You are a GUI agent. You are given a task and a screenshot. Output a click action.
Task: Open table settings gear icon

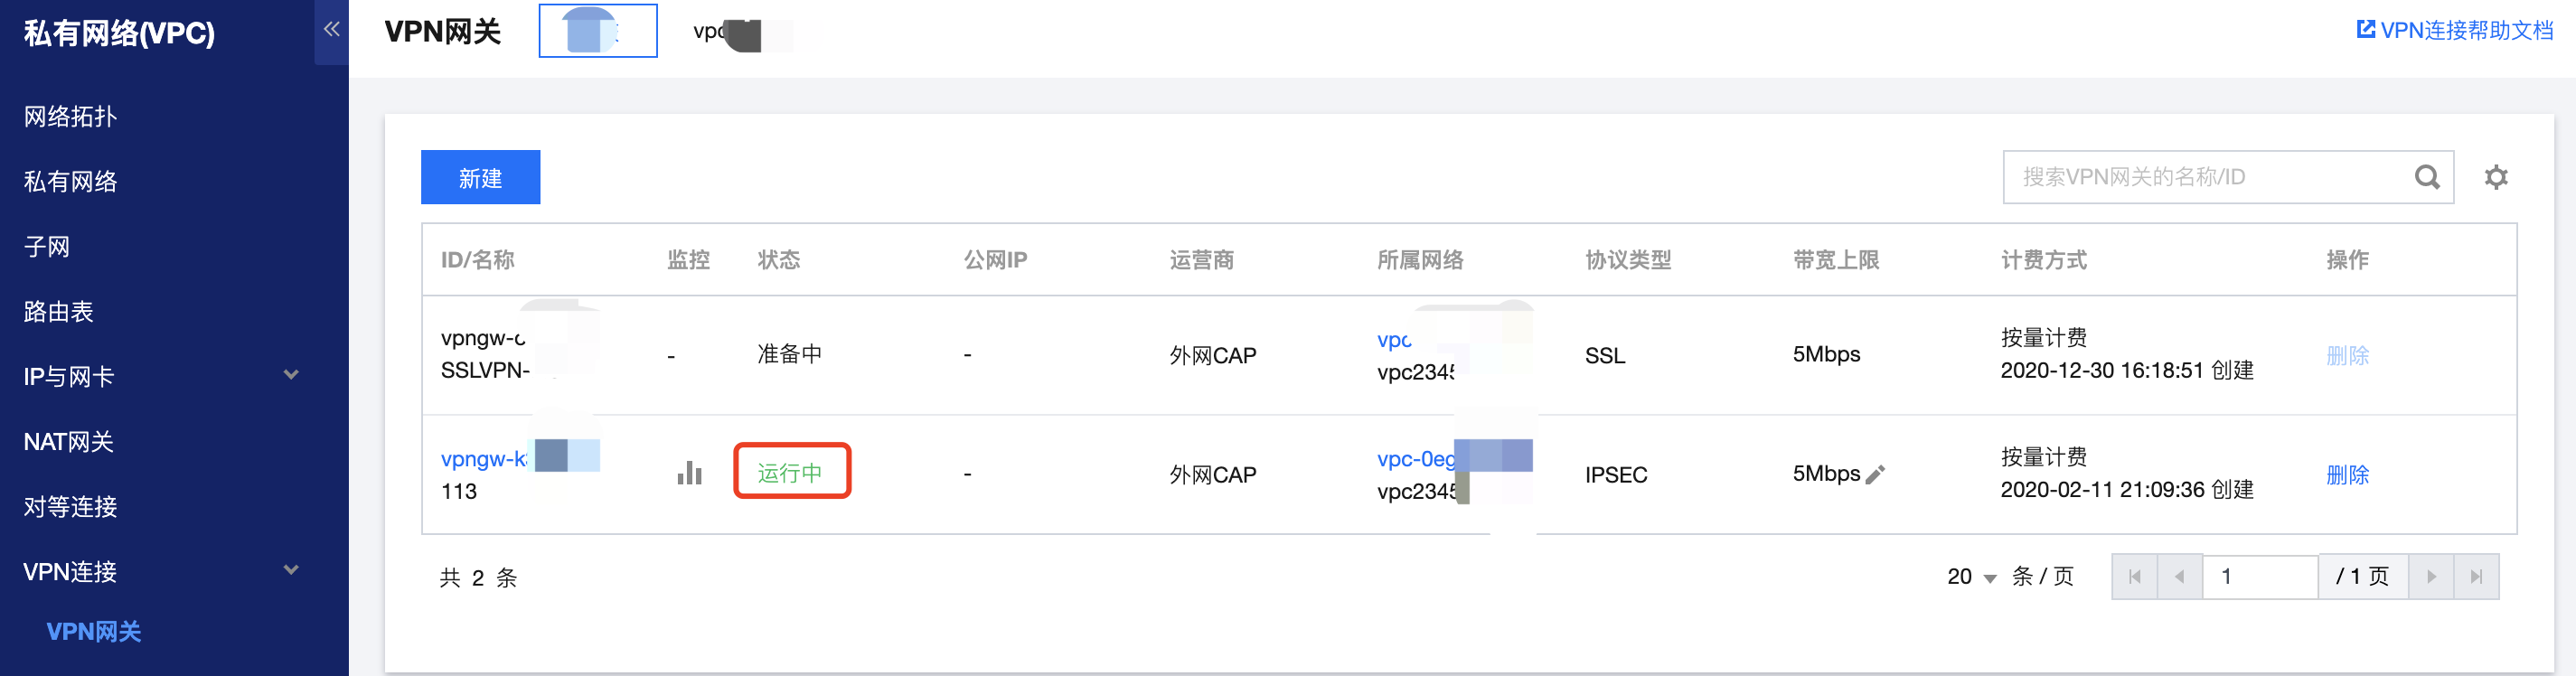point(2496,177)
